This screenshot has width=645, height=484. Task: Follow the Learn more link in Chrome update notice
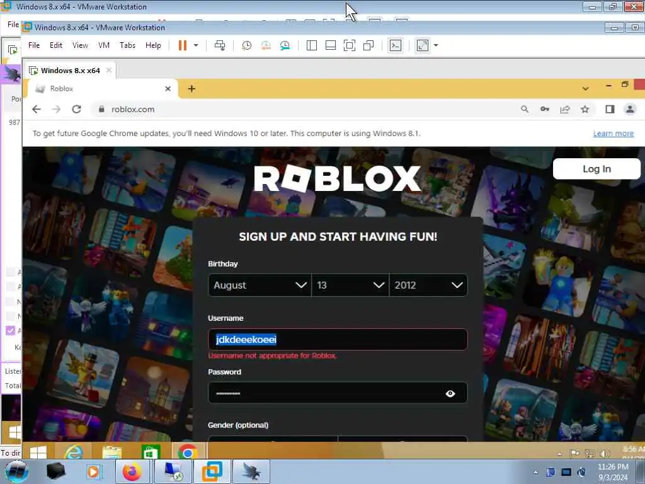click(614, 134)
